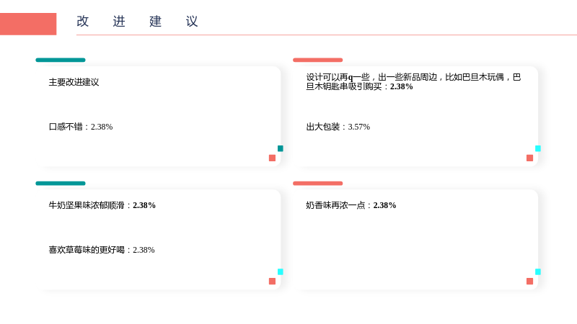
Task: Select dark teal square on 口感不错 card
Action: pyautogui.click(x=281, y=148)
